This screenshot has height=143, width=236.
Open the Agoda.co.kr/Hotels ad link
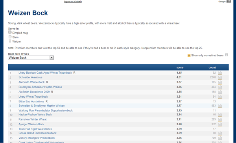coord(73,2)
